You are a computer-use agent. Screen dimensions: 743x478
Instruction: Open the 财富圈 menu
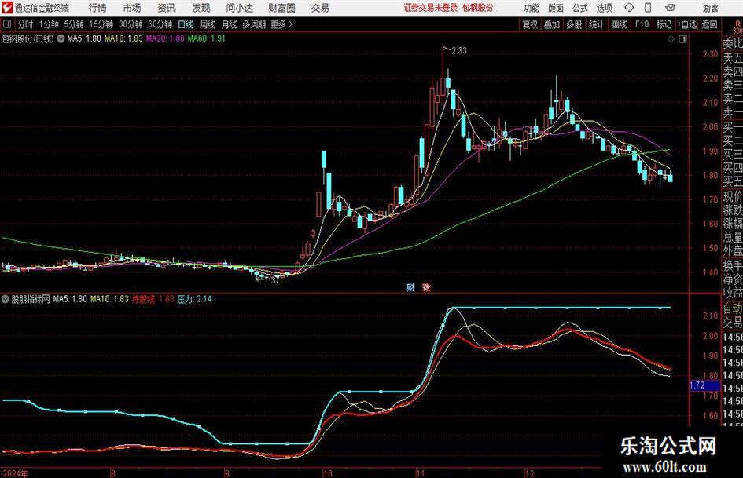pyautogui.click(x=281, y=8)
